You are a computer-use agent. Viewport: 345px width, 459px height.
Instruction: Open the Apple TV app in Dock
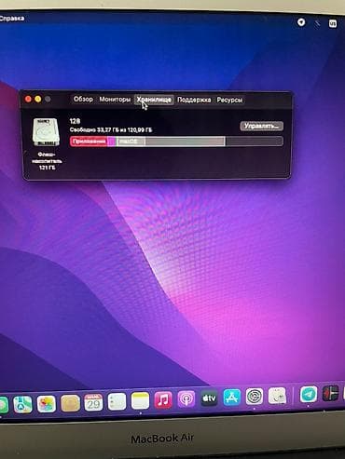click(209, 398)
